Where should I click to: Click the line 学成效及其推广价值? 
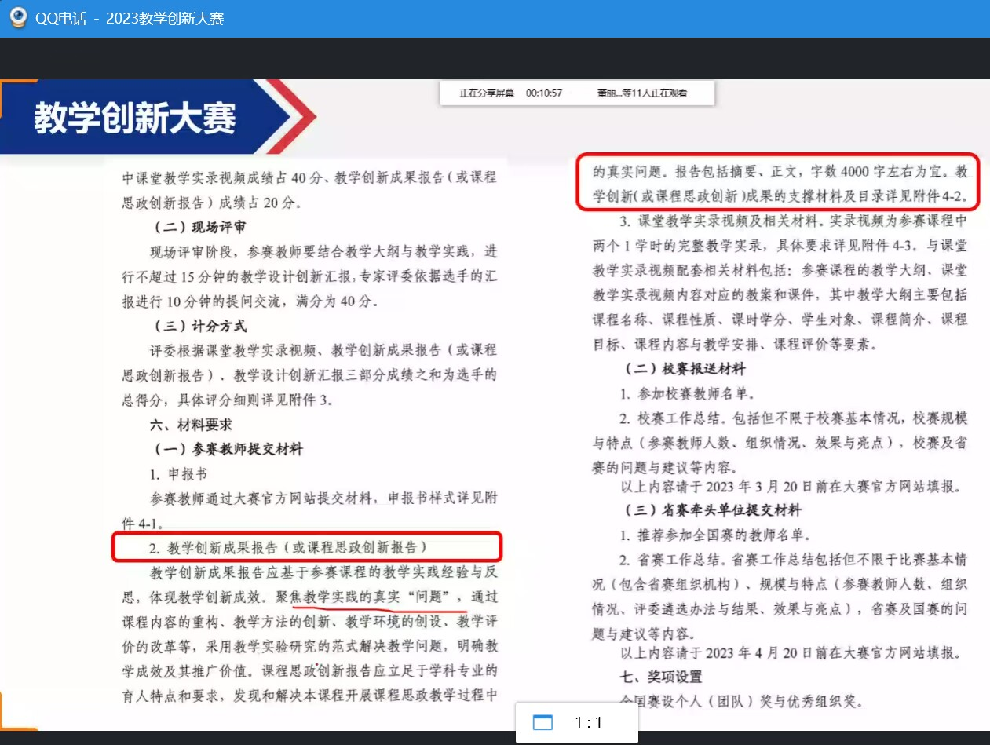coord(310,670)
